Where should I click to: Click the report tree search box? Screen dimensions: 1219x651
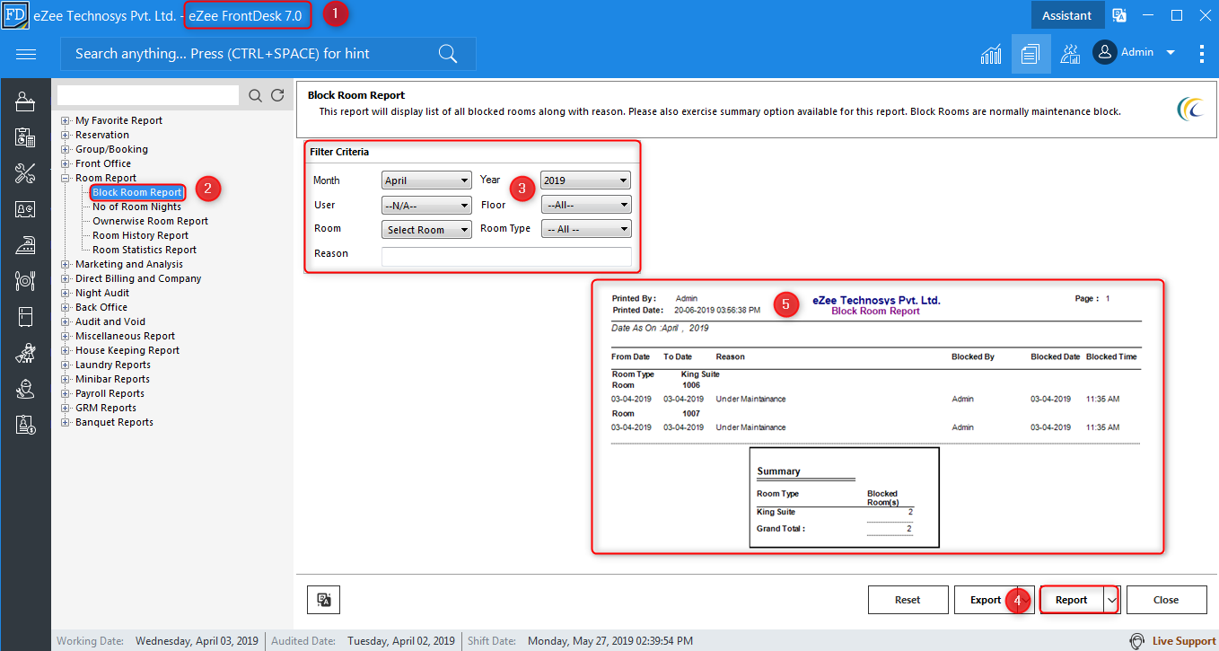148,95
